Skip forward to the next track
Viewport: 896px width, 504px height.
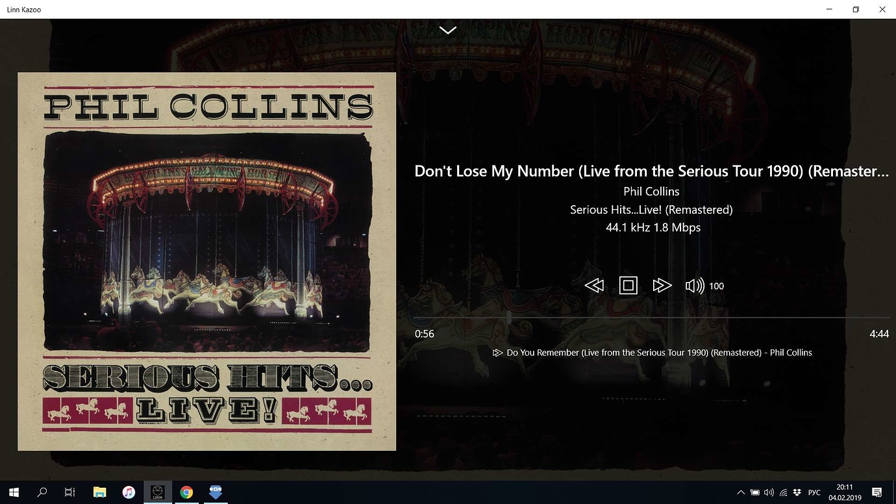click(x=662, y=285)
